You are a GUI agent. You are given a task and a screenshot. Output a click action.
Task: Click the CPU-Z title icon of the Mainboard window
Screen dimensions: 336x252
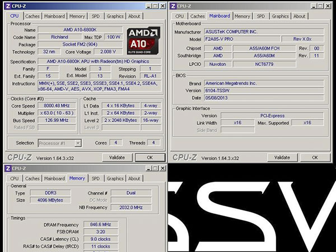tap(174, 6)
